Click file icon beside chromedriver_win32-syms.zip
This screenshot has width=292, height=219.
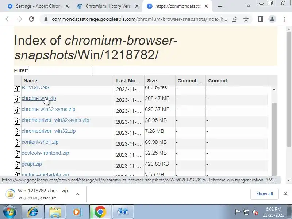(17, 121)
